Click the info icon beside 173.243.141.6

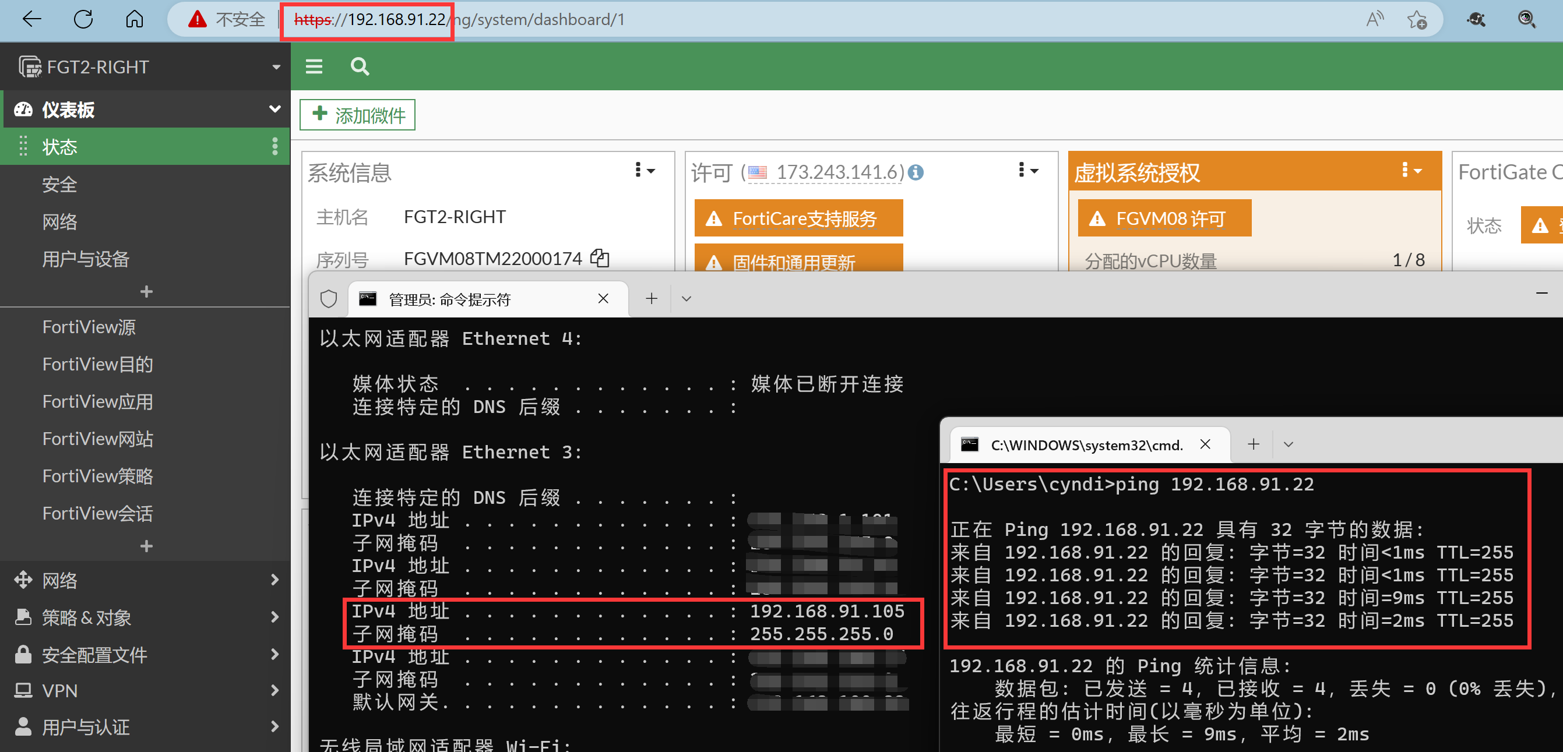916,173
